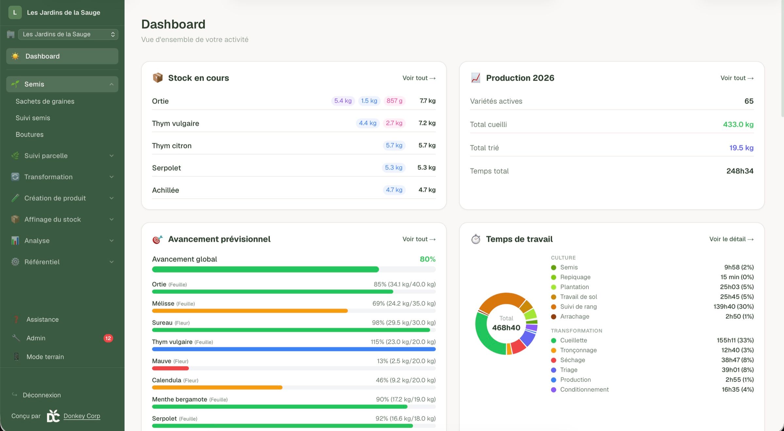
Task: Click the question mark icon beside Assistance
Action: pyautogui.click(x=16, y=319)
